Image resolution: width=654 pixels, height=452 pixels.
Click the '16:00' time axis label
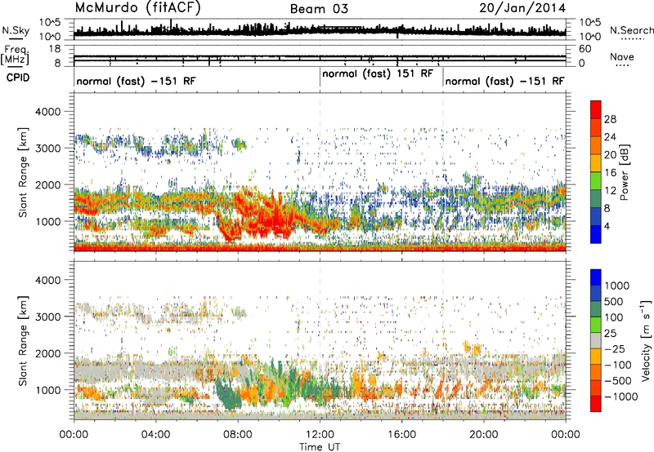pos(401,435)
